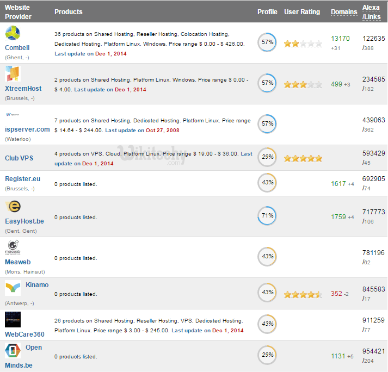Open the EasyHost.be provider link
This screenshot has width=388, height=372.
pos(24,221)
